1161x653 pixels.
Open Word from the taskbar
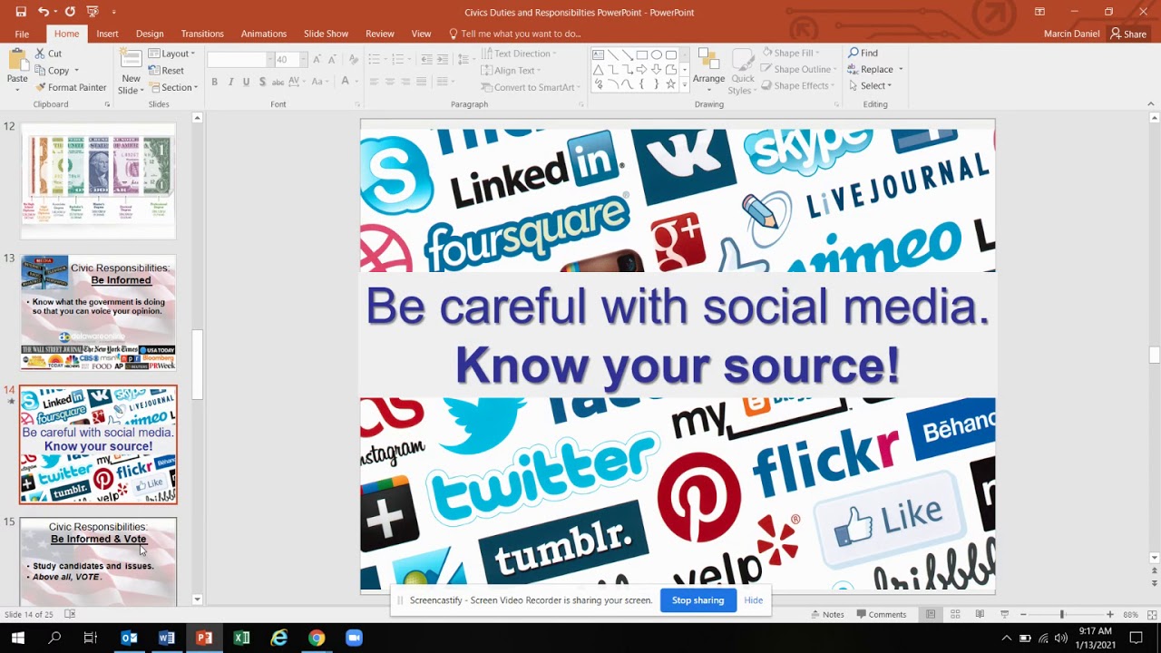pyautogui.click(x=167, y=638)
